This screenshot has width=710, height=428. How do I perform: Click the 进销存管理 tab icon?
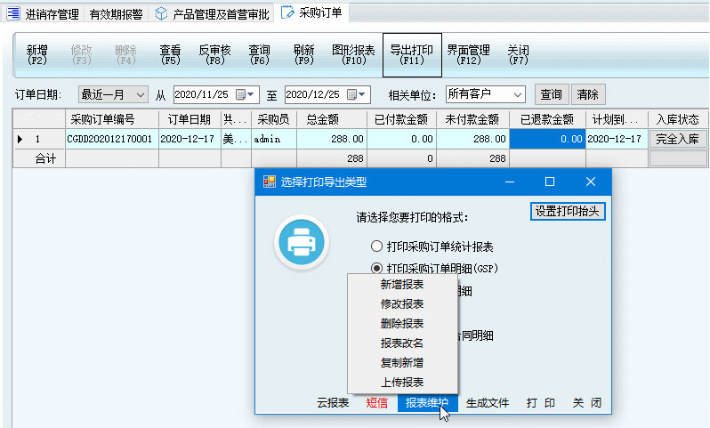[13, 13]
